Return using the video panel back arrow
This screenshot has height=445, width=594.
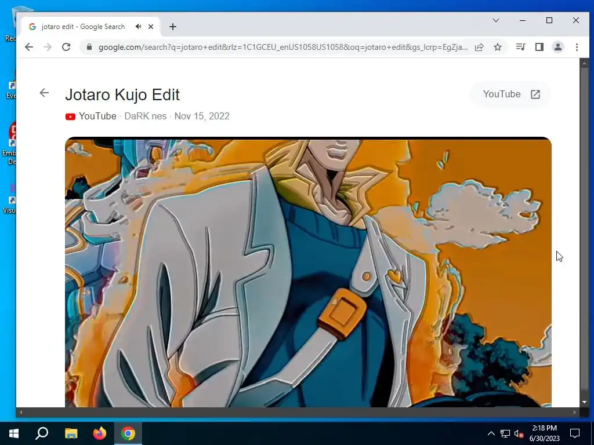pos(44,93)
